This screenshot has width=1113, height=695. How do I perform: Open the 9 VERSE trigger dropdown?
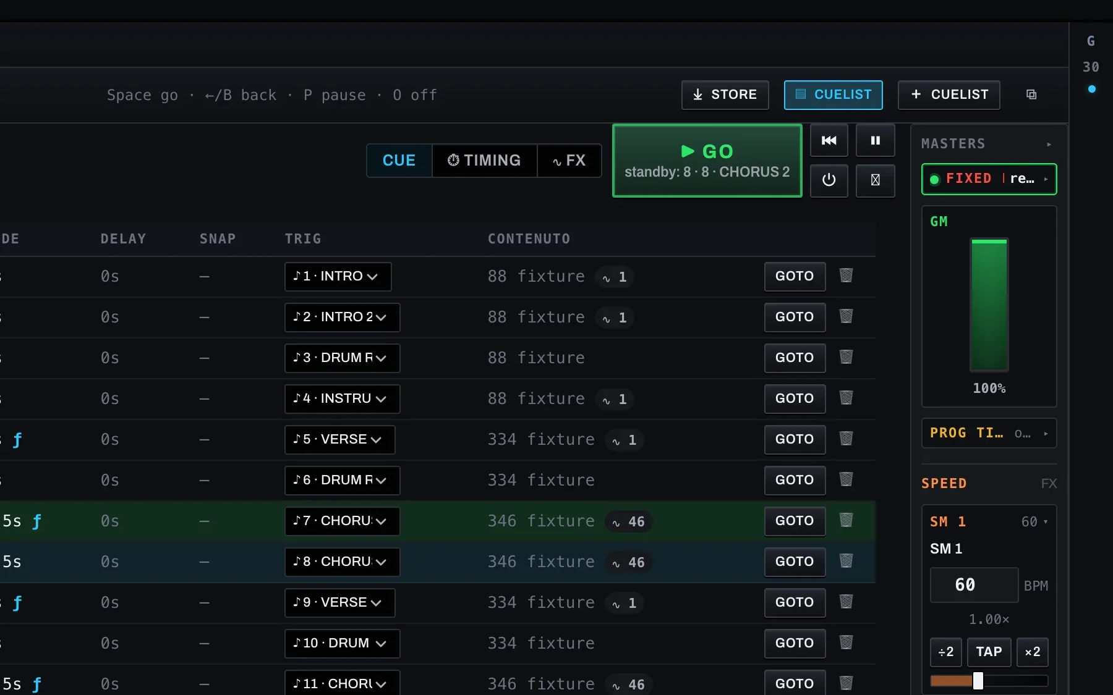tap(339, 602)
